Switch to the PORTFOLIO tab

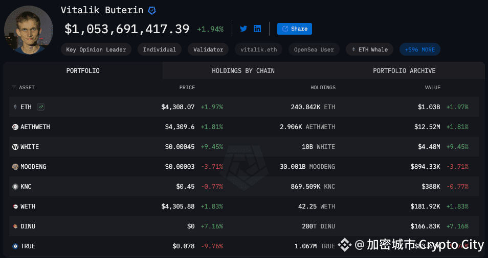tap(83, 71)
